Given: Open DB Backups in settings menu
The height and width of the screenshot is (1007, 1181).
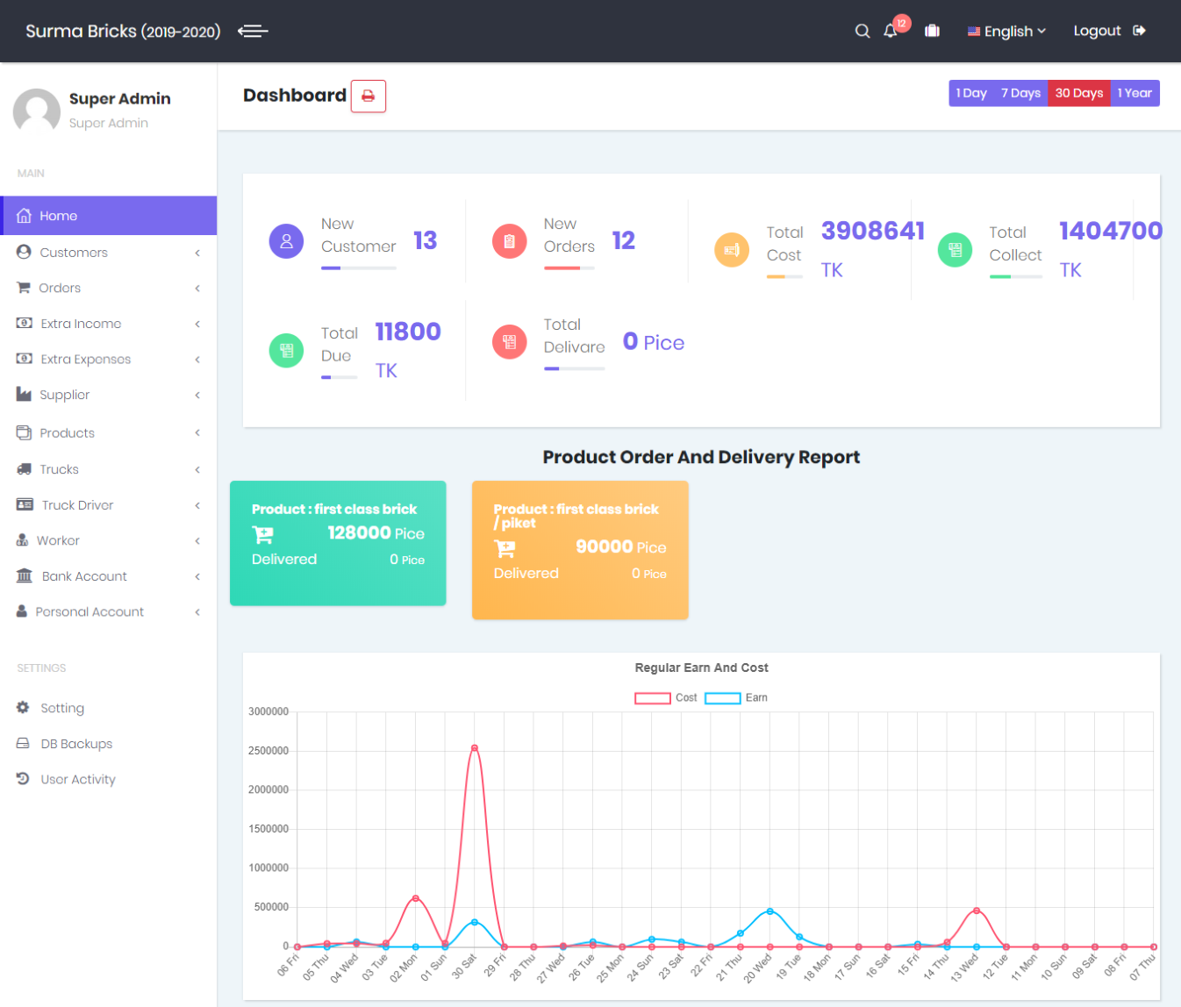Looking at the screenshot, I should click(76, 744).
